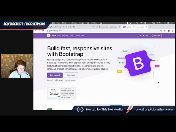Open the People menu
The image size is (176, 132).
[82, 23]
